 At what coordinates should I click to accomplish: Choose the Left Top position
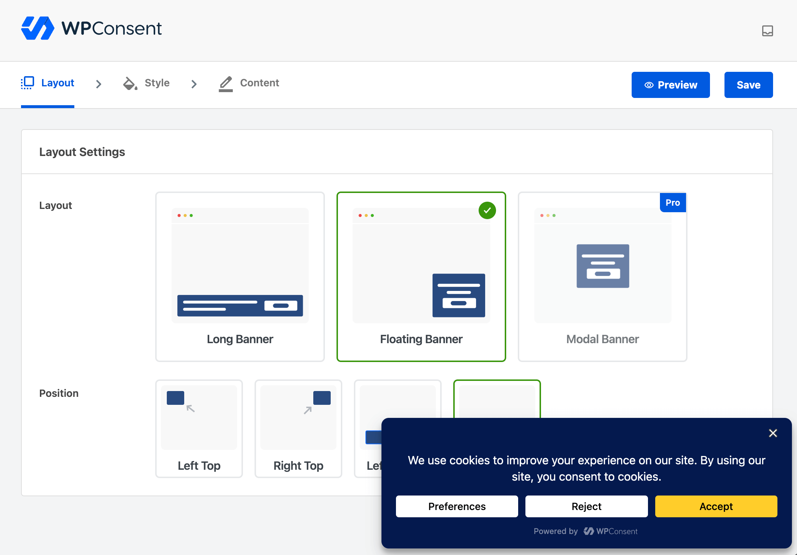[199, 428]
